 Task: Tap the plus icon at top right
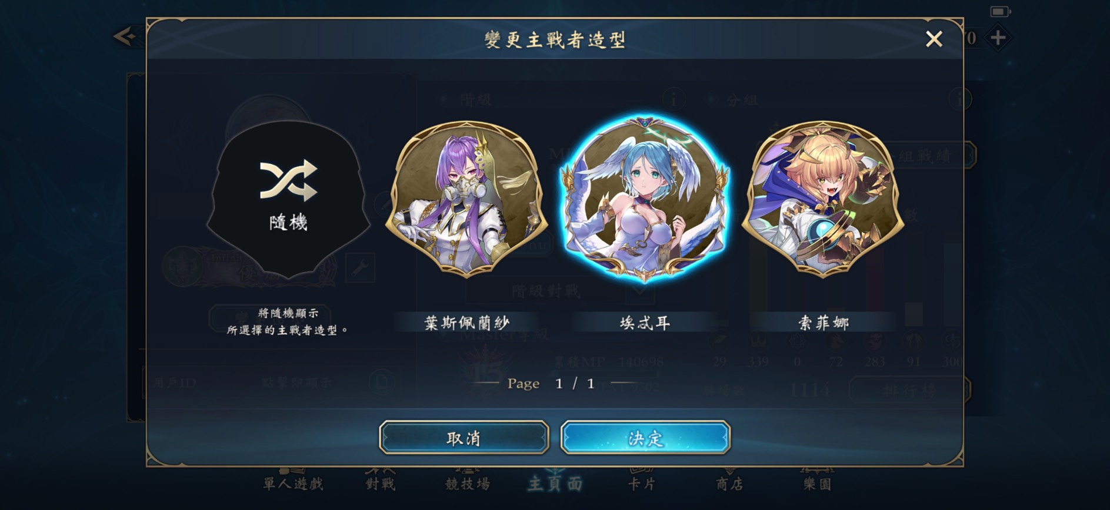click(998, 38)
